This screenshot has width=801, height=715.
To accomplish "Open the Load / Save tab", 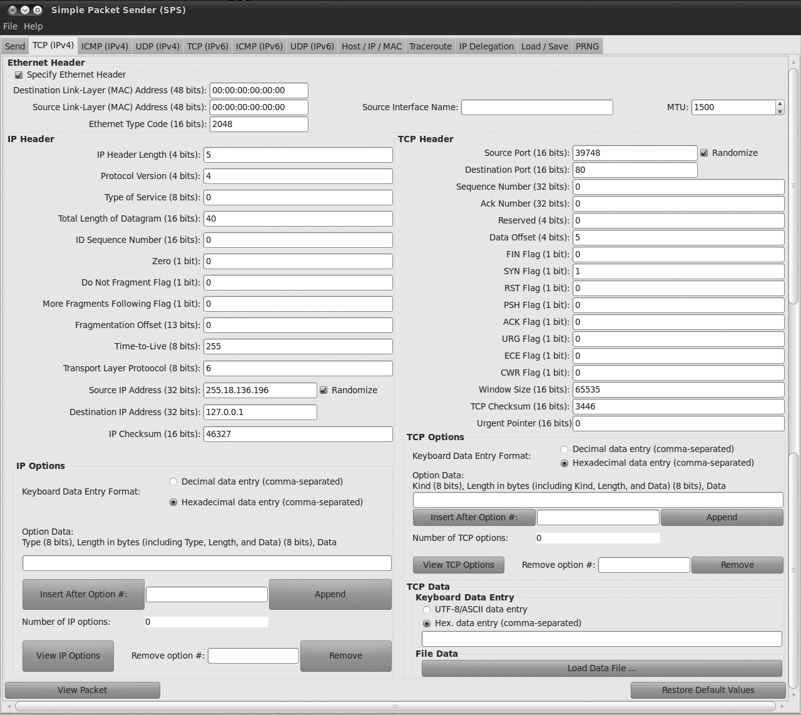I will [x=544, y=46].
